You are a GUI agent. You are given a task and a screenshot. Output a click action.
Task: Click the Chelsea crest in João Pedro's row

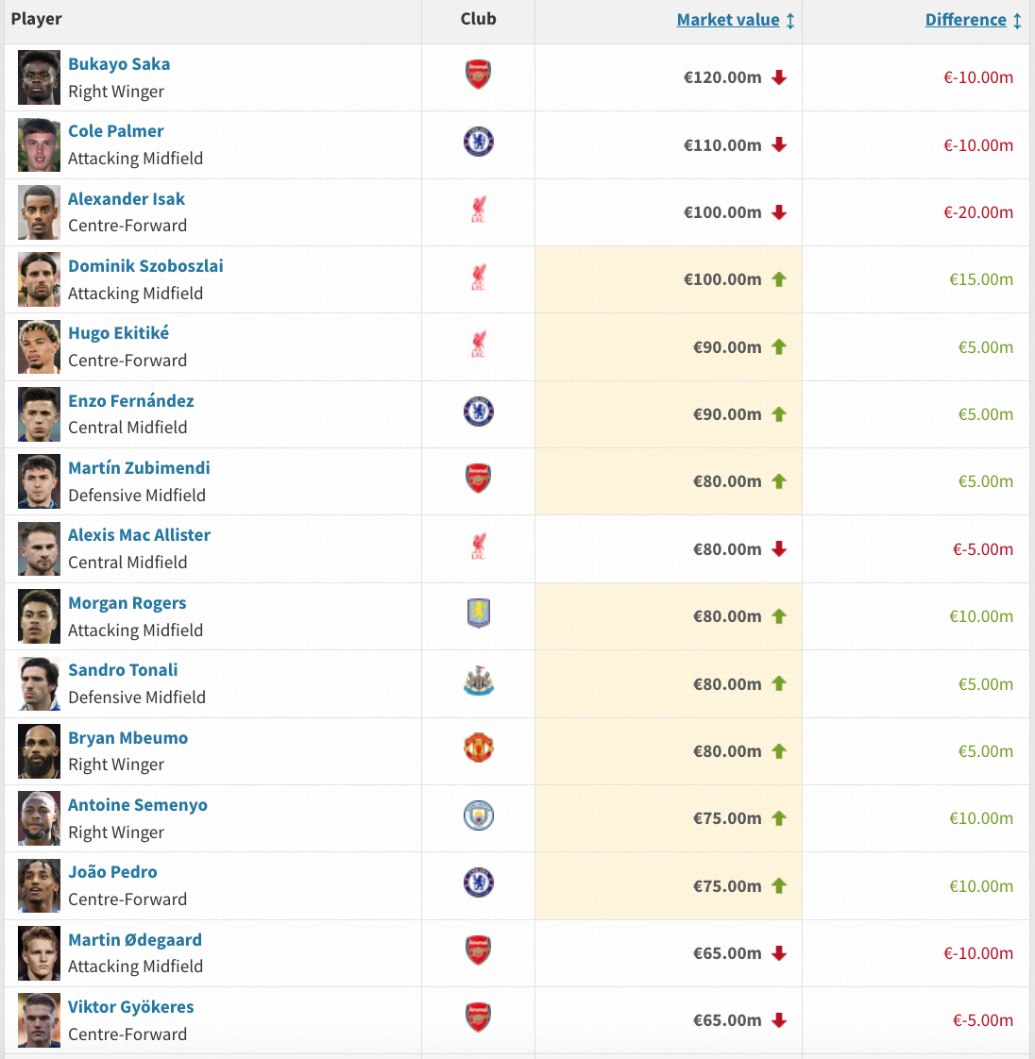click(479, 882)
